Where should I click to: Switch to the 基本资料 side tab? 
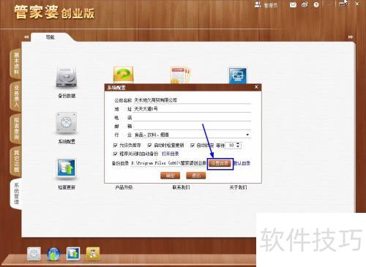[x=16, y=64]
